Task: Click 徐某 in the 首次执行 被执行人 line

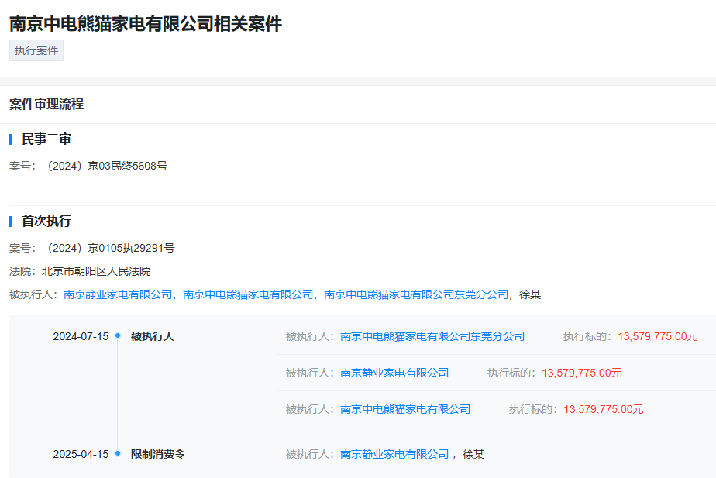Action: coord(530,294)
